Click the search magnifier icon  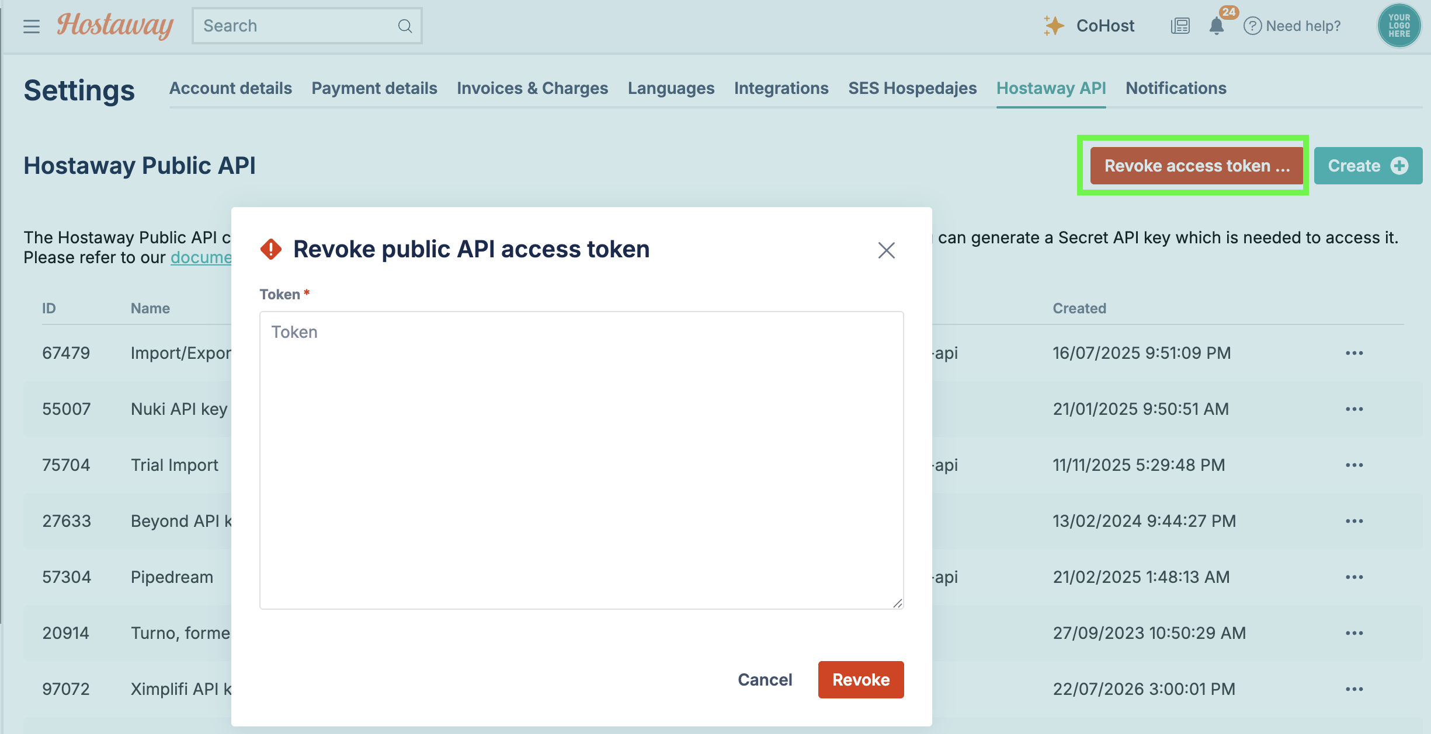[x=405, y=26]
